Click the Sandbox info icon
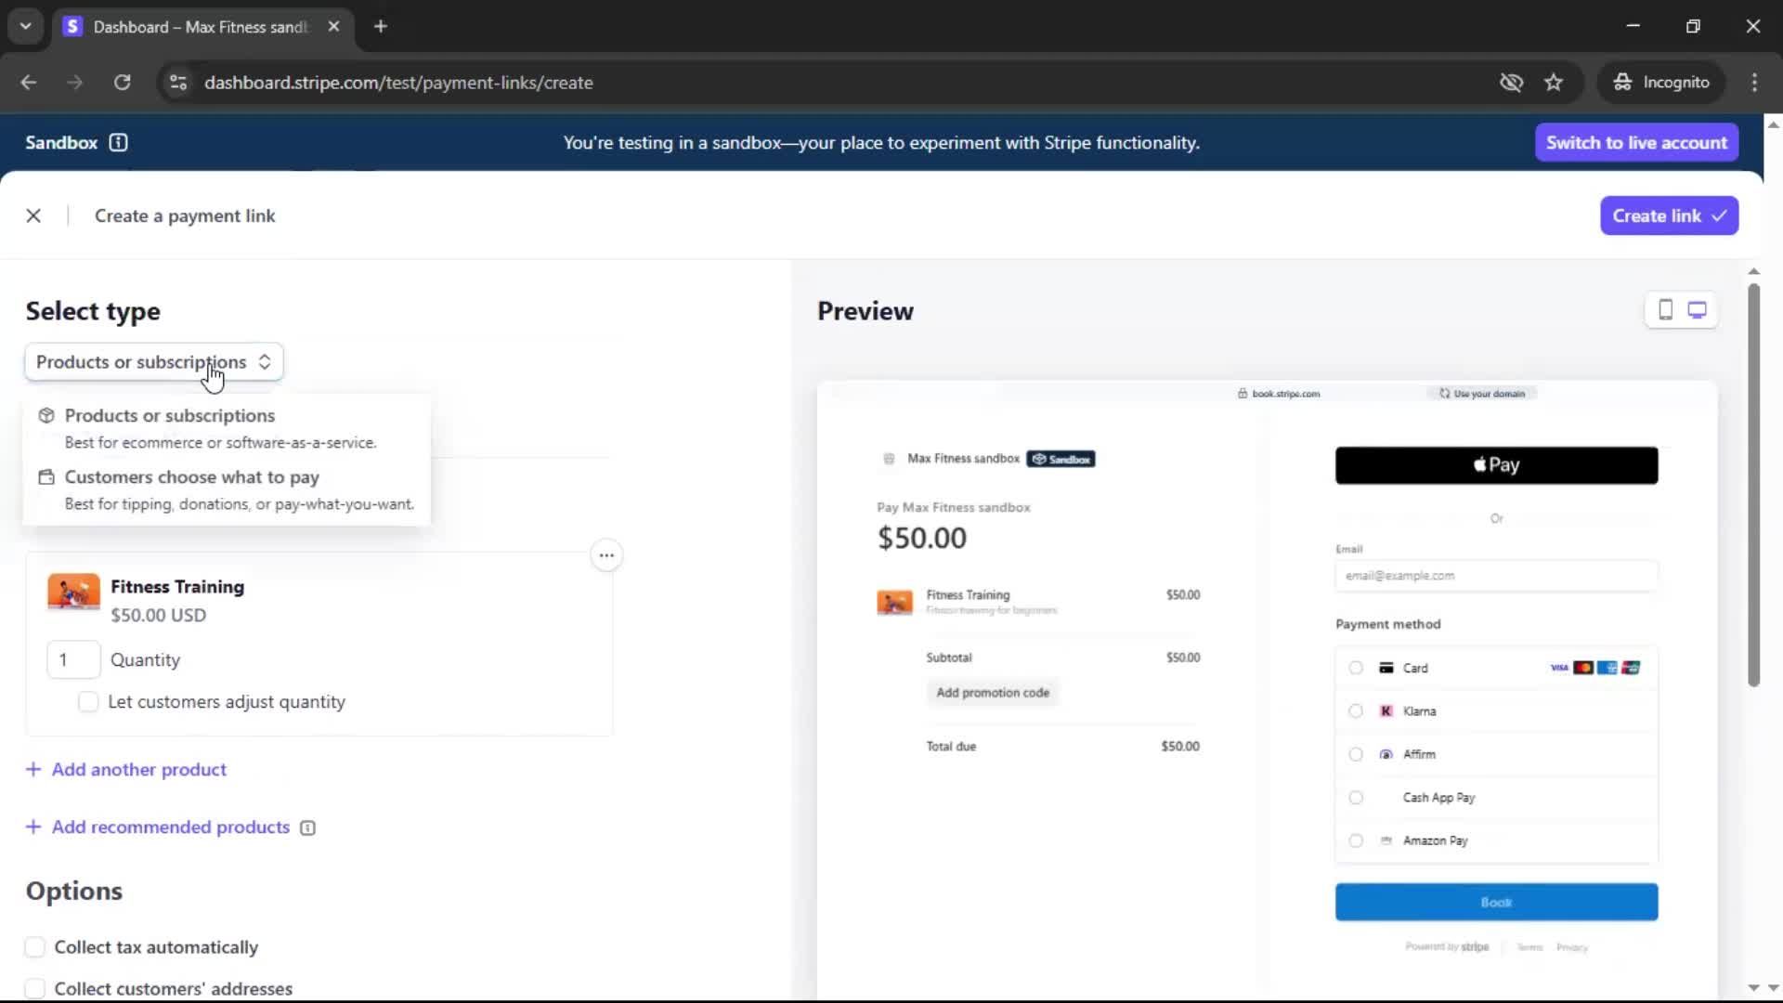This screenshot has height=1003, width=1783. [x=118, y=142]
